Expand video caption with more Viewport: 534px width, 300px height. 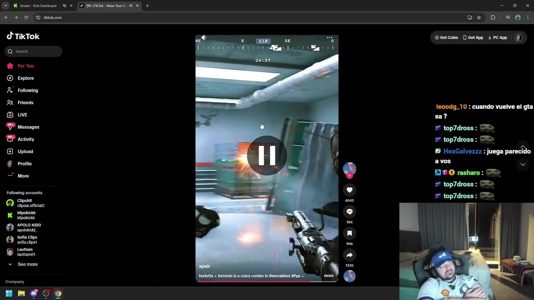[329, 276]
